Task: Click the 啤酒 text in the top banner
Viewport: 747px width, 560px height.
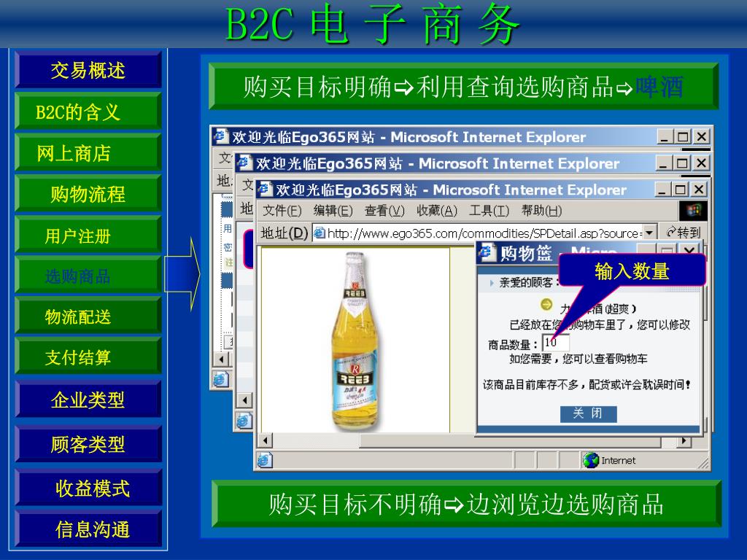Action: [660, 87]
